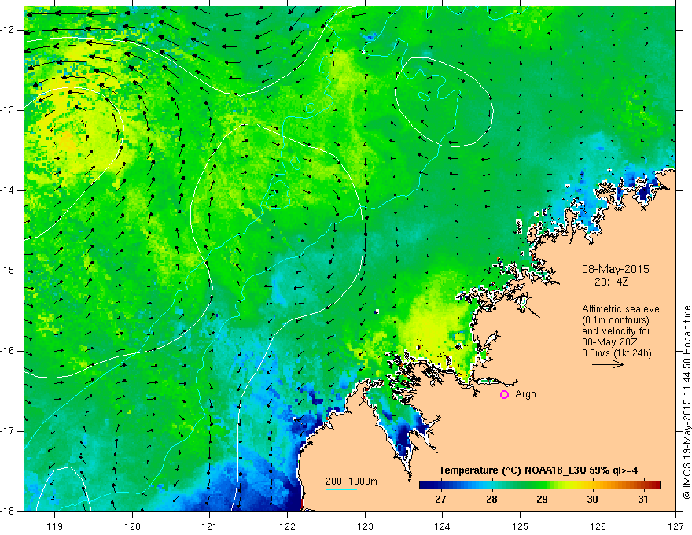Click 'and velocity for' legend line
Viewport: 692px width, 535px height.
[616, 331]
